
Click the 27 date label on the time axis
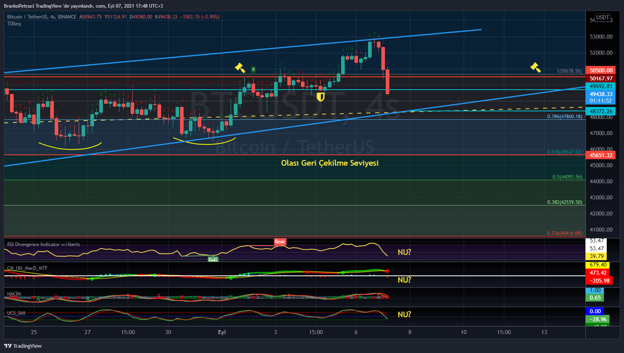pyautogui.click(x=88, y=332)
